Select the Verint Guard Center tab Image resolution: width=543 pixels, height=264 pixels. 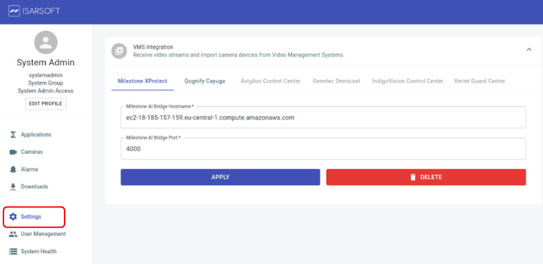click(x=479, y=81)
